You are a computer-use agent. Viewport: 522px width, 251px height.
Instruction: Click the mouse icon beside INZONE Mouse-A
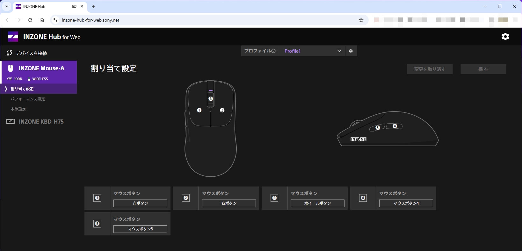coord(11,68)
